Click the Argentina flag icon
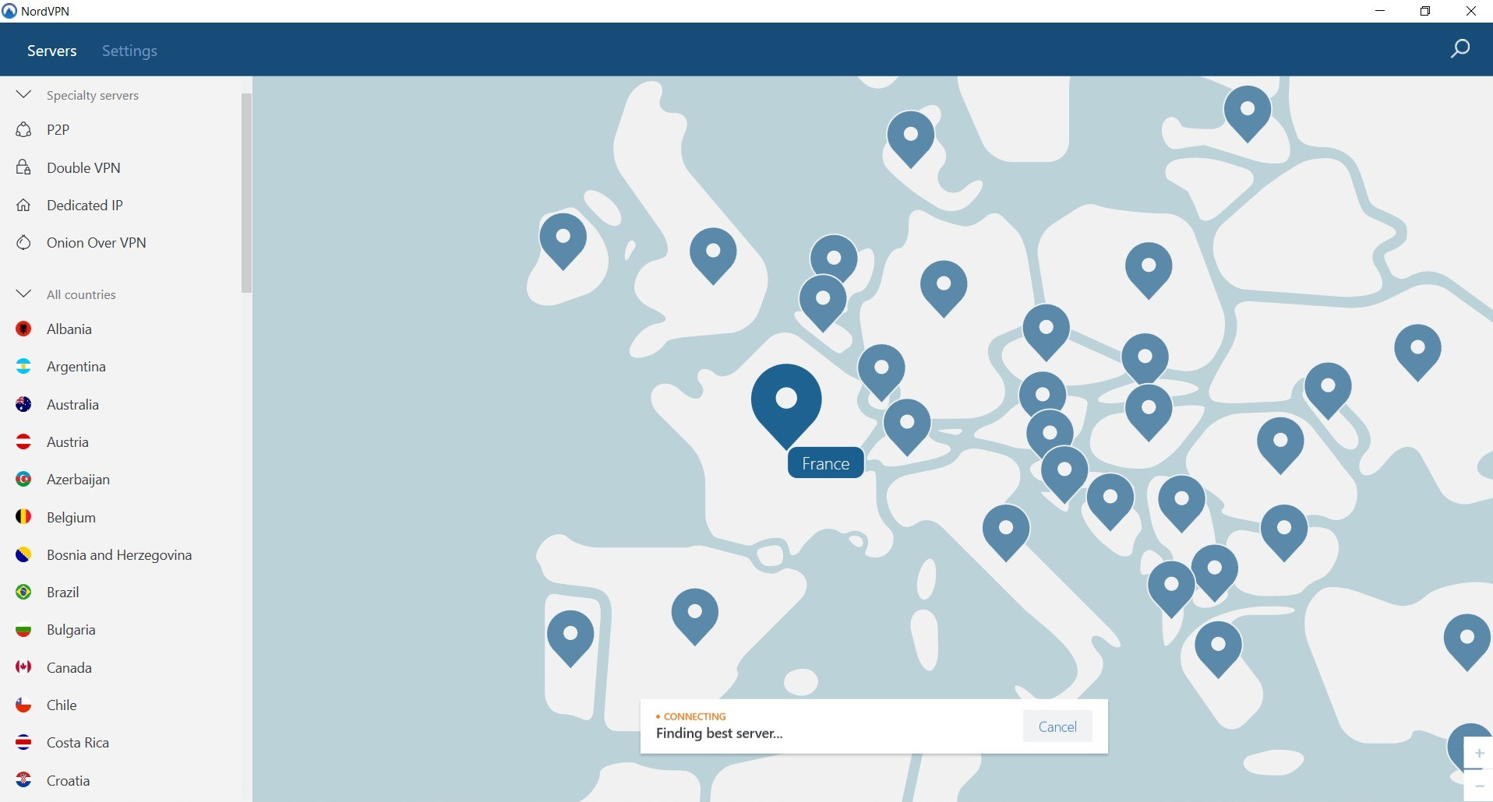This screenshot has width=1493, height=802. pyautogui.click(x=23, y=366)
